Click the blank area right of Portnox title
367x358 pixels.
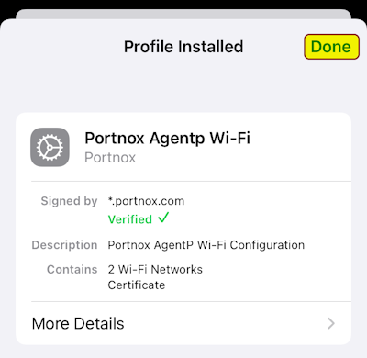point(300,147)
